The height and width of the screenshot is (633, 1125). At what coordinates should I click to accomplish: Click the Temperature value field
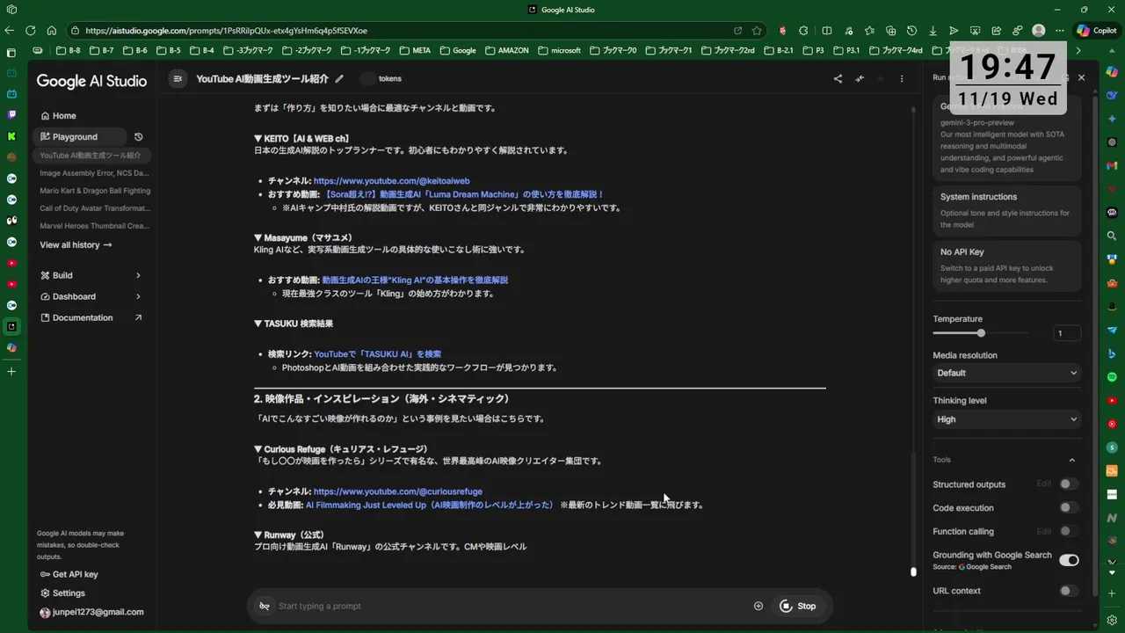coord(1067,333)
